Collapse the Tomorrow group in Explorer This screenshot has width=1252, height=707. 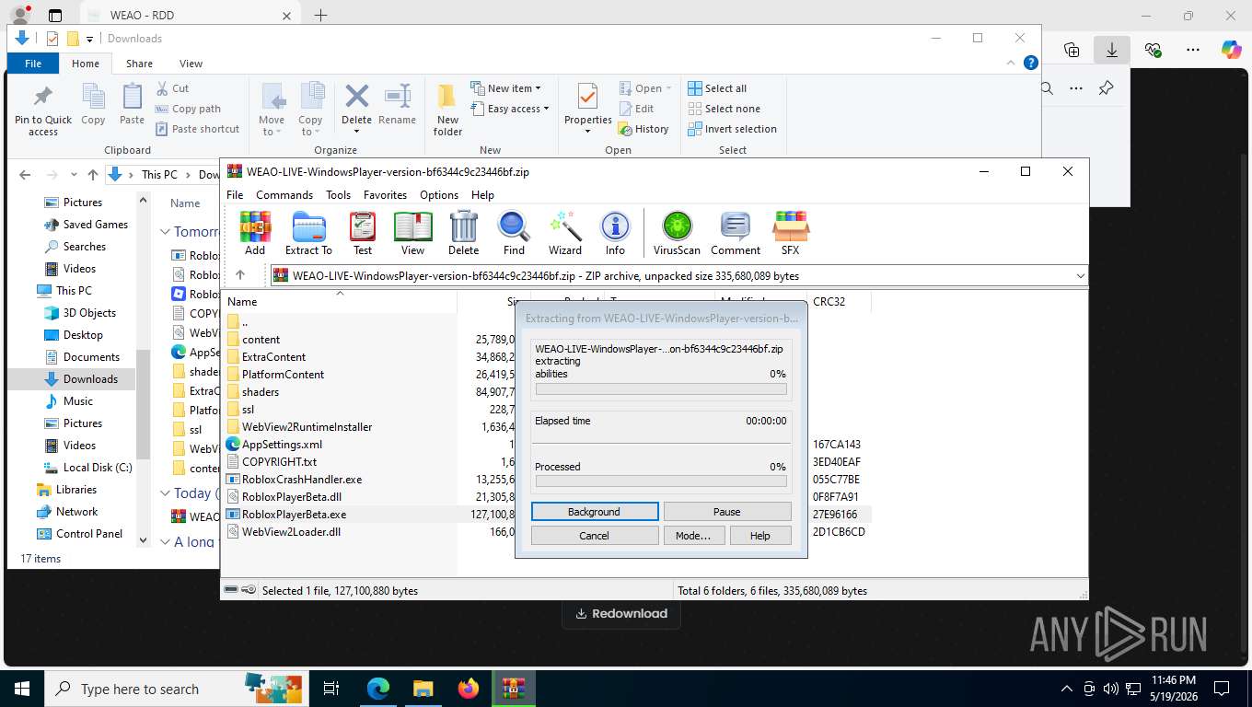166,232
